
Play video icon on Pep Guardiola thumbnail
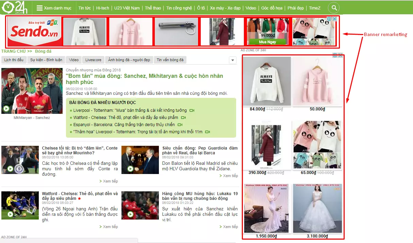coord(130,169)
